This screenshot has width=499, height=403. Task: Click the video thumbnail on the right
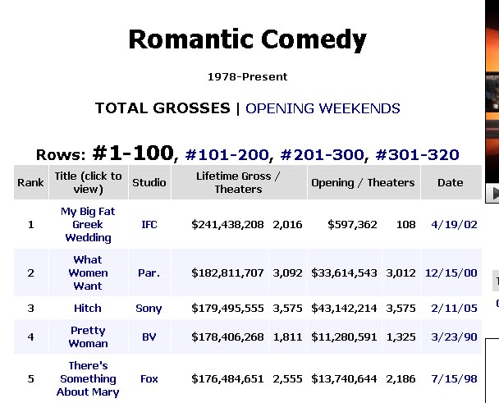pyautogui.click(x=492, y=90)
